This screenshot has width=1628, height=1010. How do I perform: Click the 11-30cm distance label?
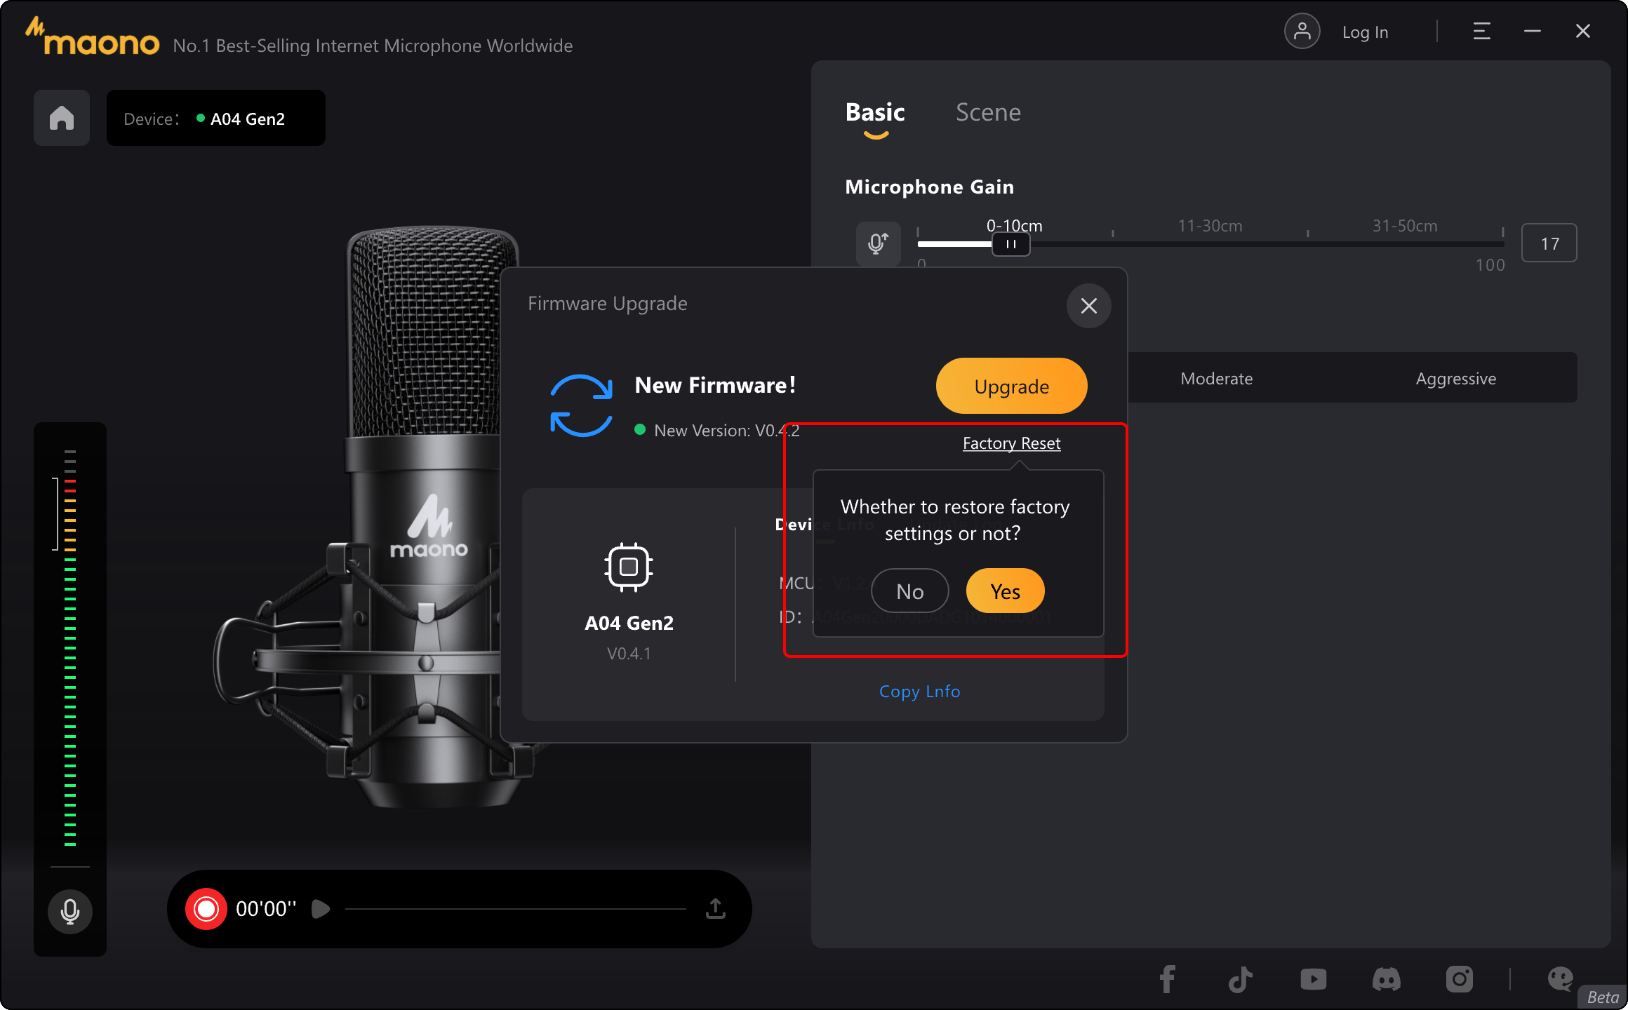1210,226
